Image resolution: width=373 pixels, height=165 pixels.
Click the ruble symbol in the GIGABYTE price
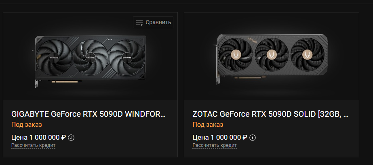[63, 137]
